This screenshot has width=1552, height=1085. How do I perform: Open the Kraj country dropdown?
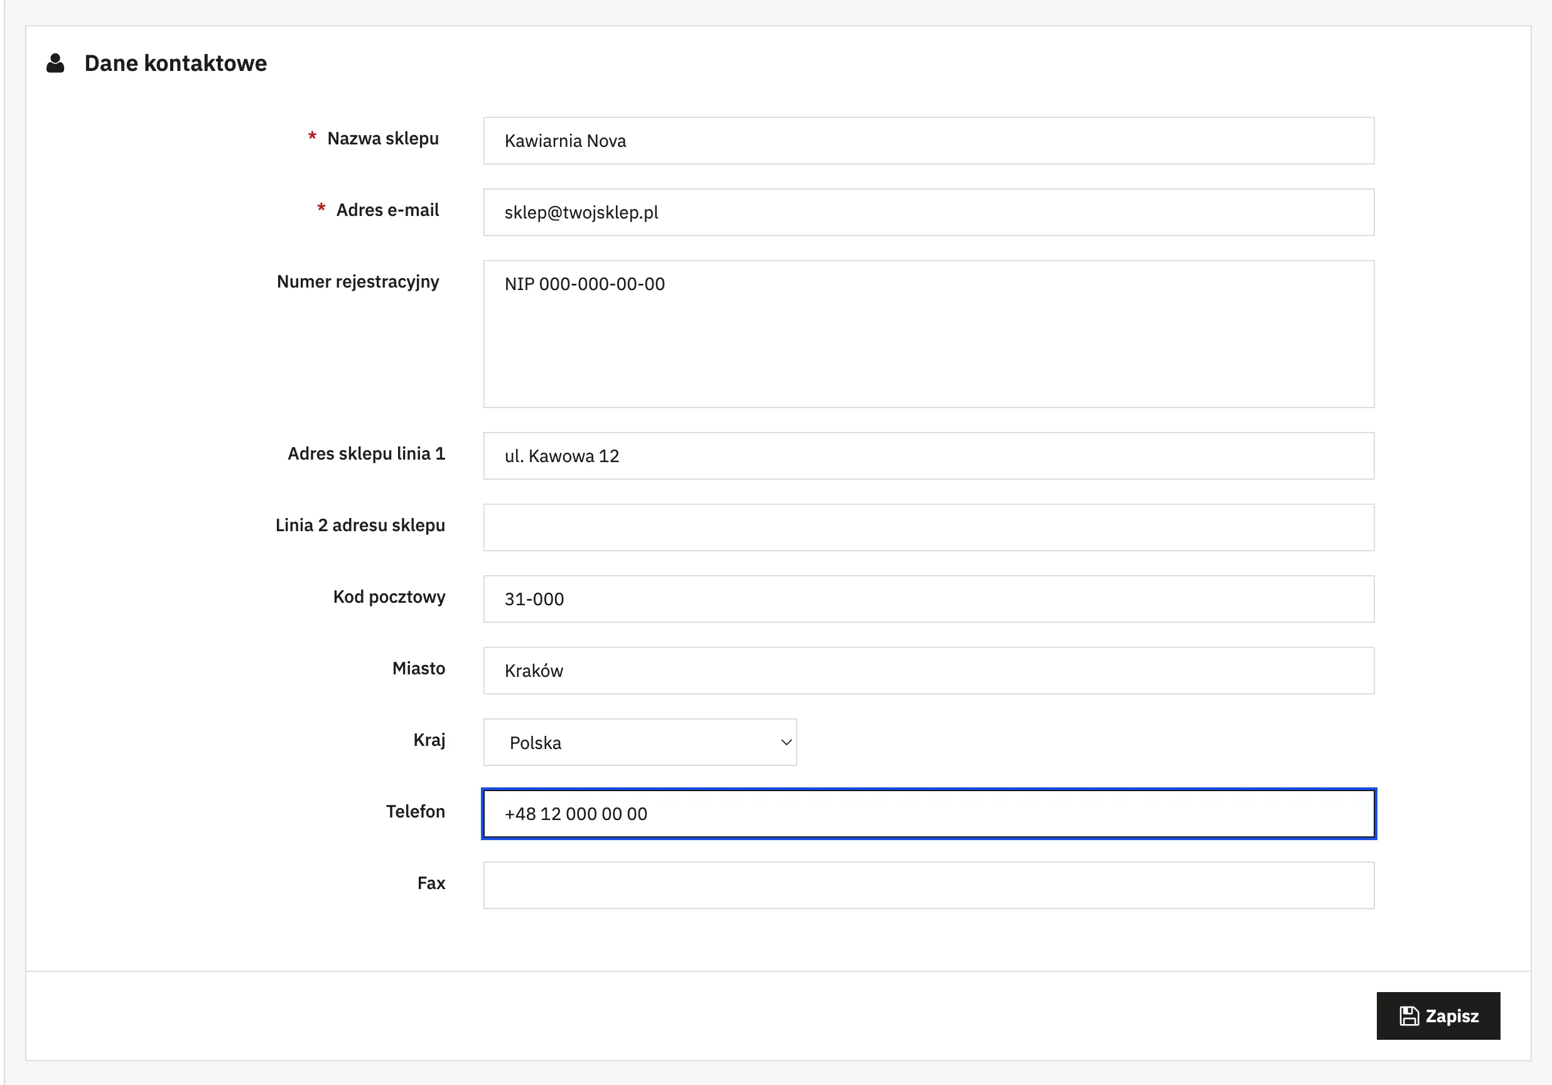640,742
